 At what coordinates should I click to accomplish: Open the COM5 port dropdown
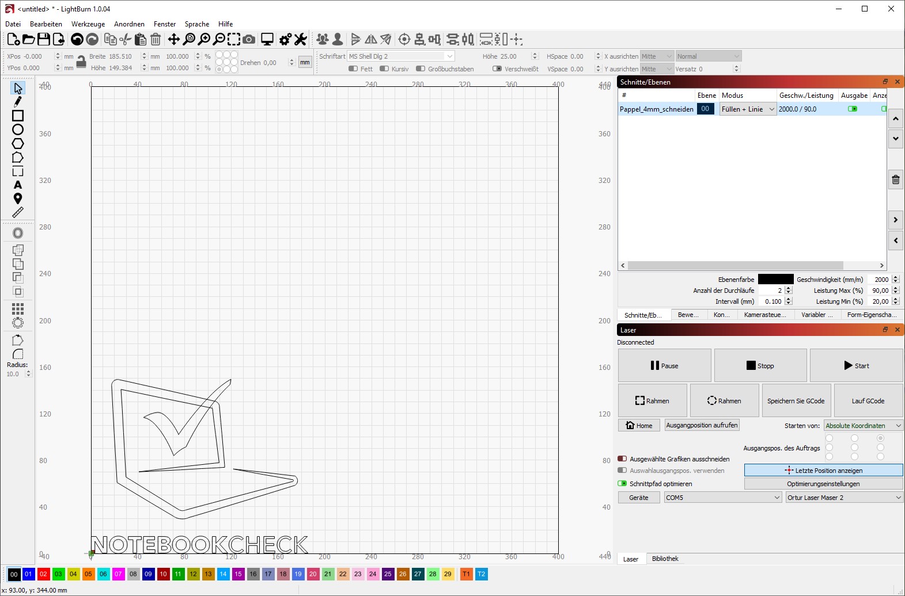click(x=723, y=498)
